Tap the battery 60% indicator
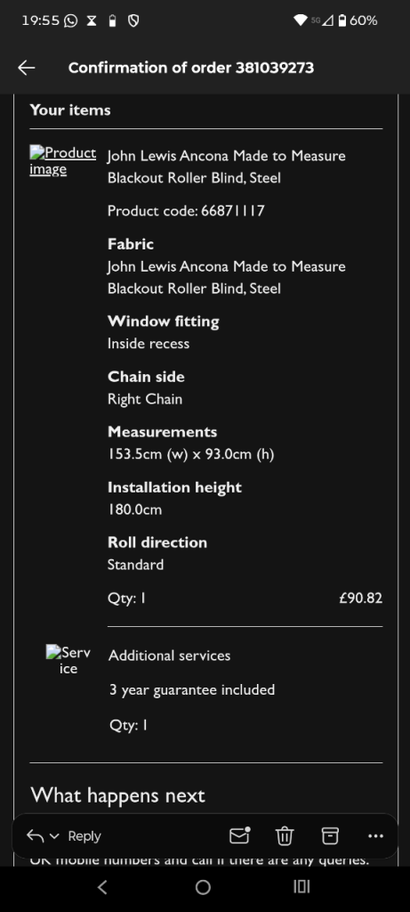 pos(358,21)
